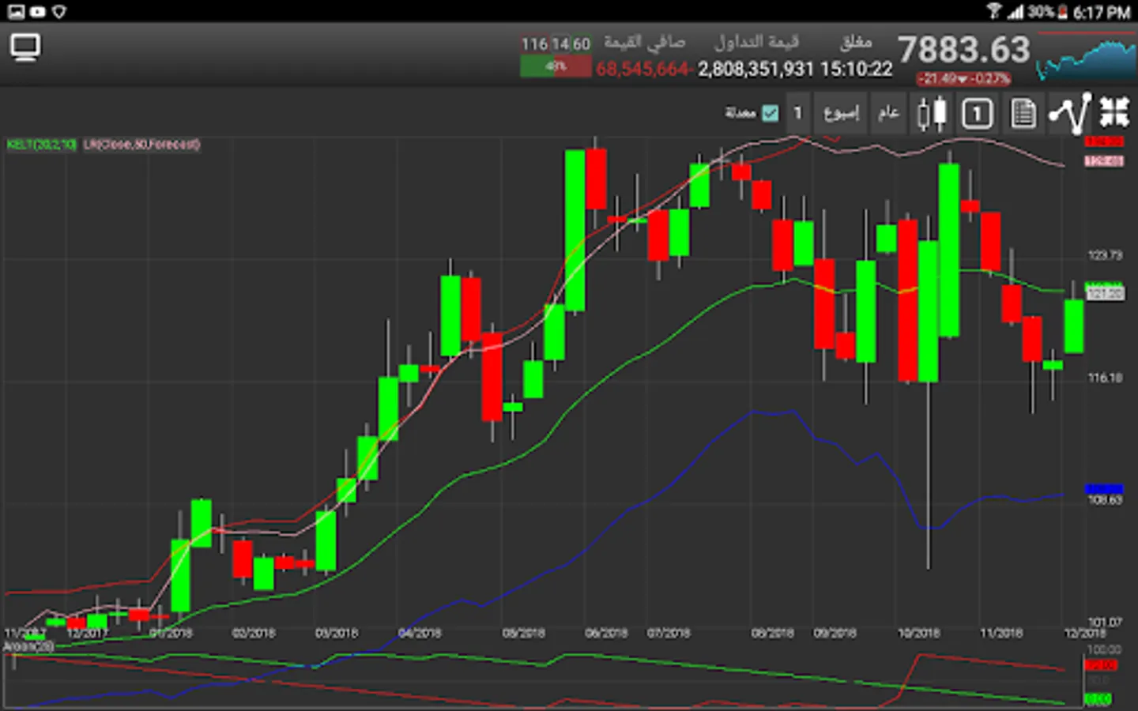Tap the قيمة التداول label

(x=757, y=41)
